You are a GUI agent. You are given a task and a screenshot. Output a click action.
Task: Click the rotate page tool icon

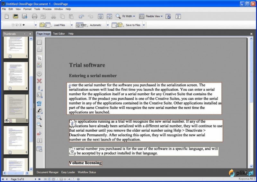click(x=39, y=111)
